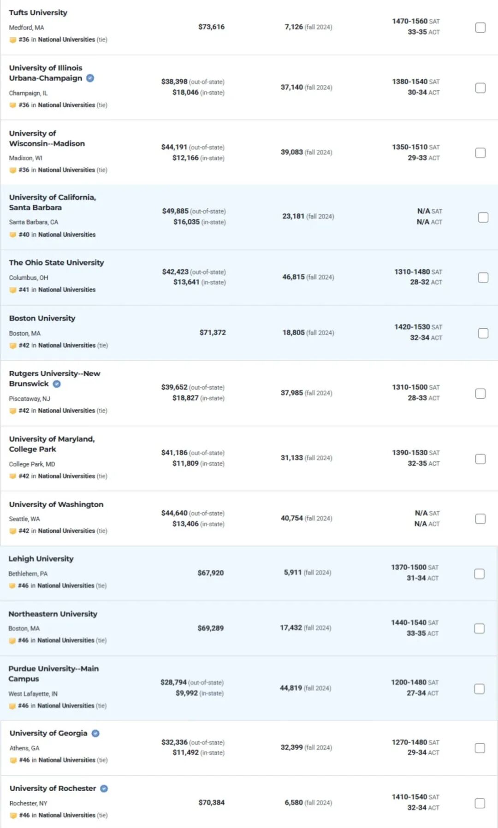Click verified badge beside University of Georgia

click(95, 733)
